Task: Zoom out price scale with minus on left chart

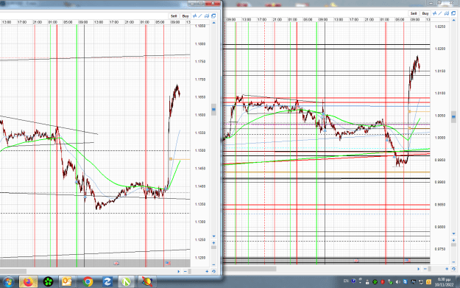Action: click(x=214, y=264)
